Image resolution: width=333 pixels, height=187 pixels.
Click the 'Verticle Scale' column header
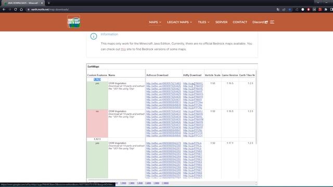coord(213,75)
